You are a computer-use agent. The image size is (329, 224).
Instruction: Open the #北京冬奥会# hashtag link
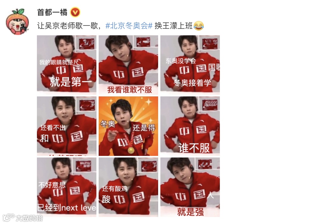[x=129, y=26]
